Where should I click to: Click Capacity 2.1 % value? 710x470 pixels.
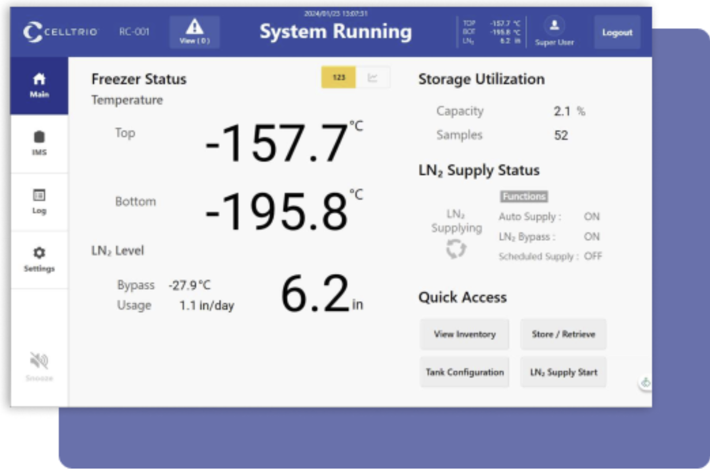(569, 112)
